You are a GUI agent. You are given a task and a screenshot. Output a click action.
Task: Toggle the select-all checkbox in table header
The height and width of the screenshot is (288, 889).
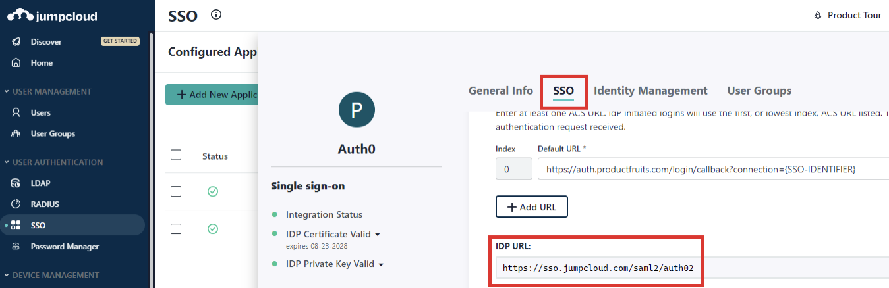tap(176, 155)
